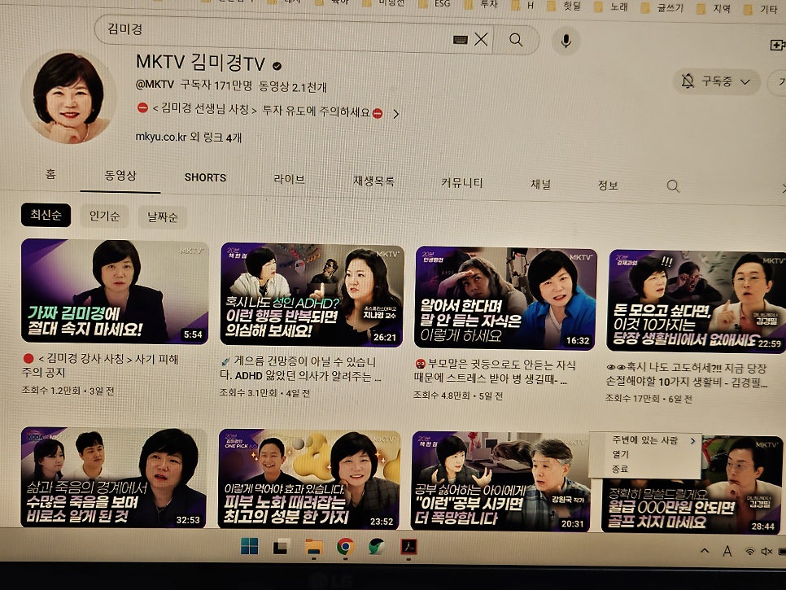Click the green app icon next to Chrome

pyautogui.click(x=377, y=547)
